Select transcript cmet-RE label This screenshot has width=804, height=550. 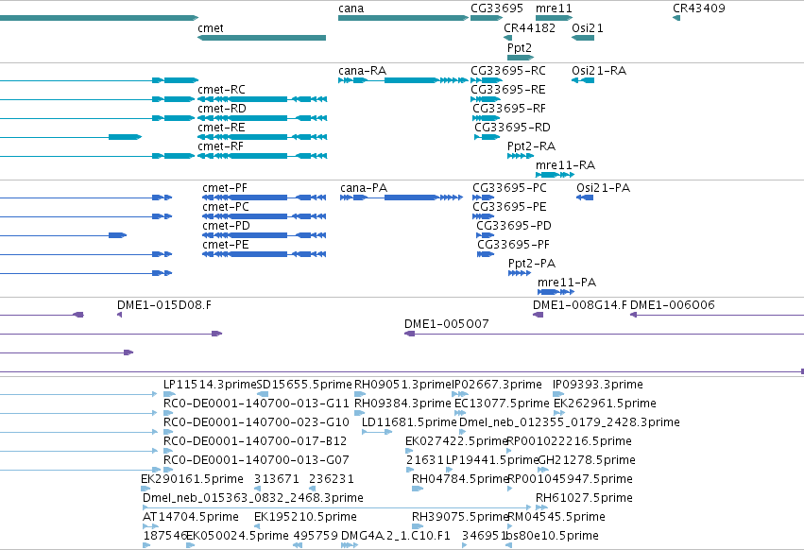coord(221,128)
